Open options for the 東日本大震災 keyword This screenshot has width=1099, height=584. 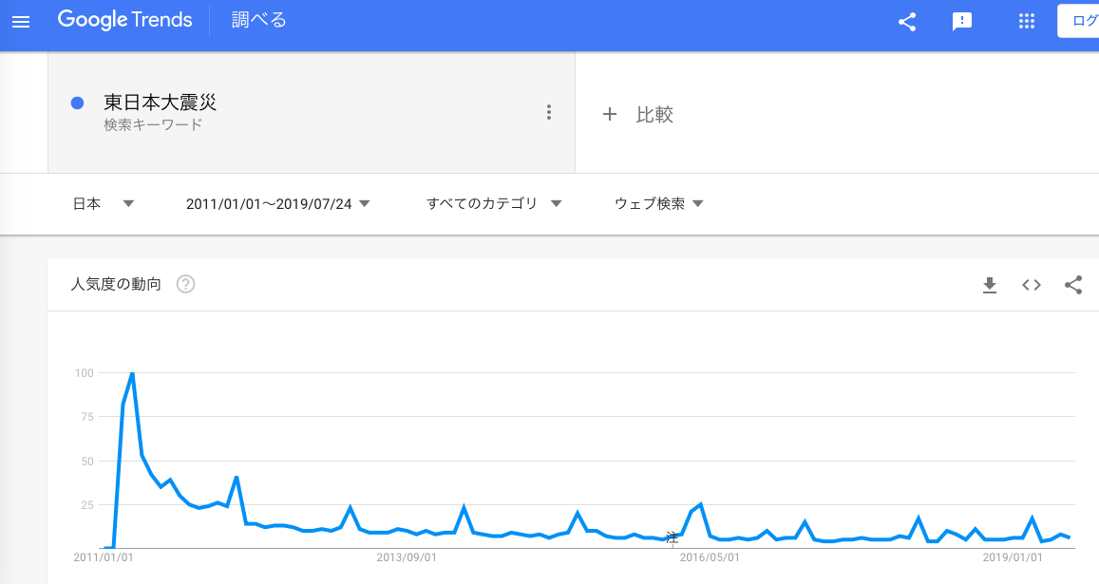click(549, 111)
